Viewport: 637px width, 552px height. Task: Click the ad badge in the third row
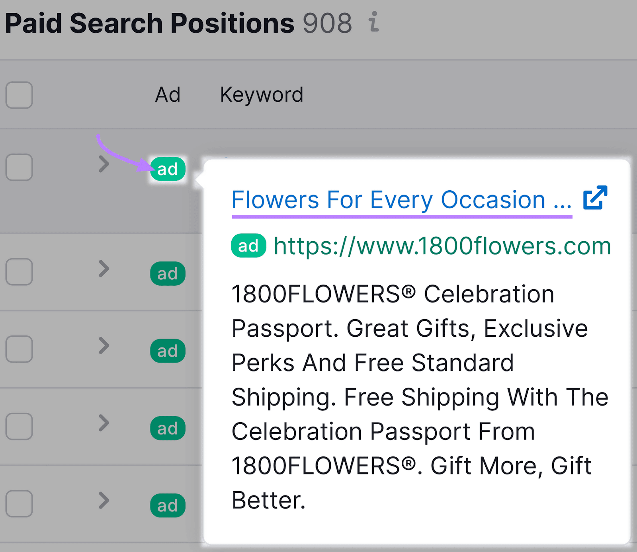167,351
